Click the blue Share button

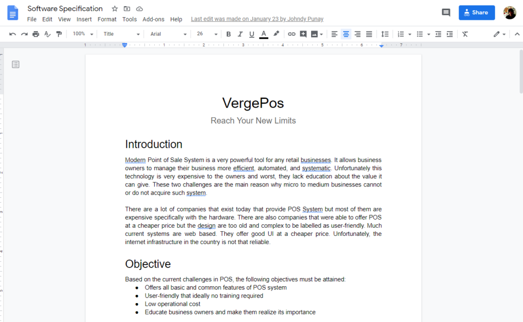point(476,13)
